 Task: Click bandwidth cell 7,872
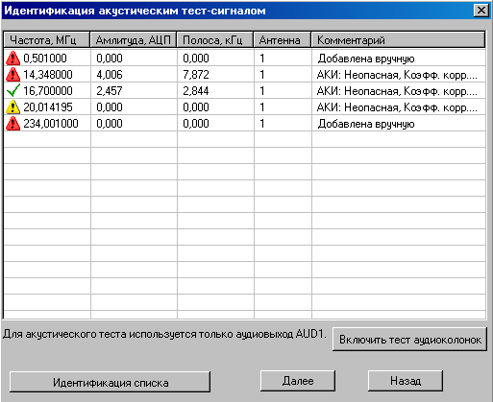pyautogui.click(x=196, y=75)
